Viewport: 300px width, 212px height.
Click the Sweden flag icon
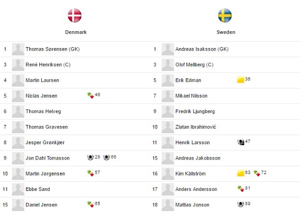[225, 15]
